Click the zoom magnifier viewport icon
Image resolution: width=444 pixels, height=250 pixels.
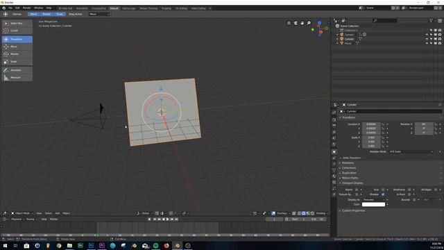(x=309, y=23)
